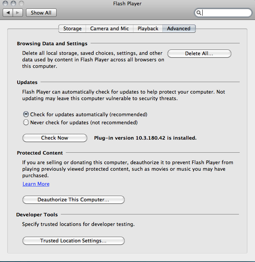
Task: Go back with the left arrow button
Action: 8,13
